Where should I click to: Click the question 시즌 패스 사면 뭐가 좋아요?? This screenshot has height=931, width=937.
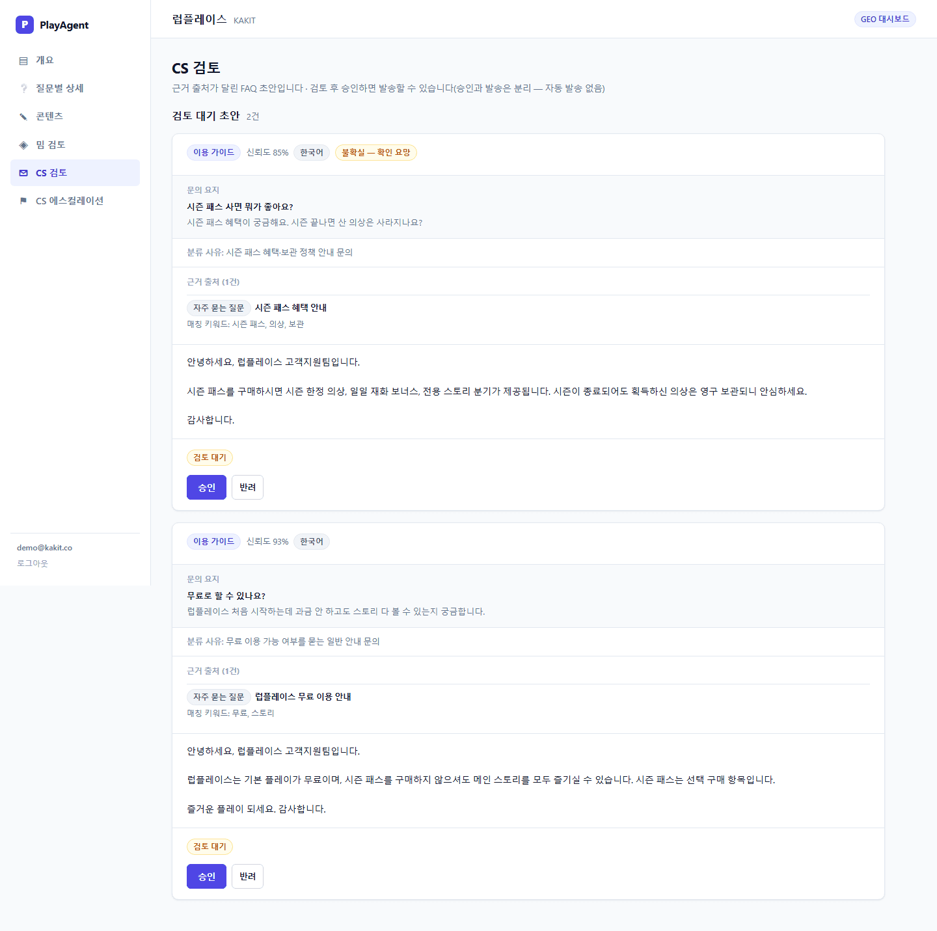(240, 207)
